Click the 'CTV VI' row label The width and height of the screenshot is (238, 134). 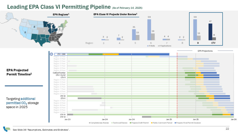pos(63,117)
